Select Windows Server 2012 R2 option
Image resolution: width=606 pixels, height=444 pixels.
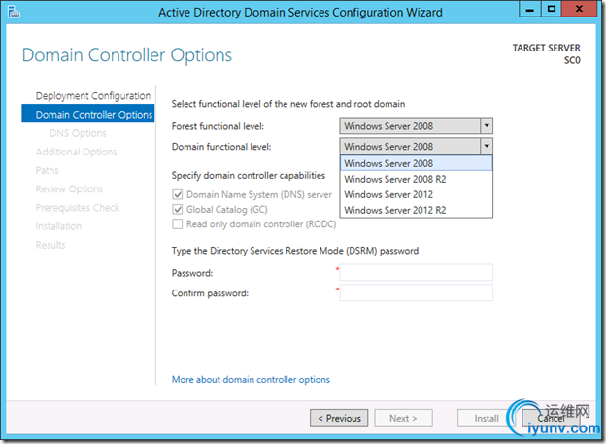coord(417,210)
